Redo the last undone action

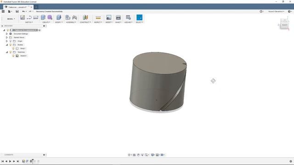click(x=30, y=11)
